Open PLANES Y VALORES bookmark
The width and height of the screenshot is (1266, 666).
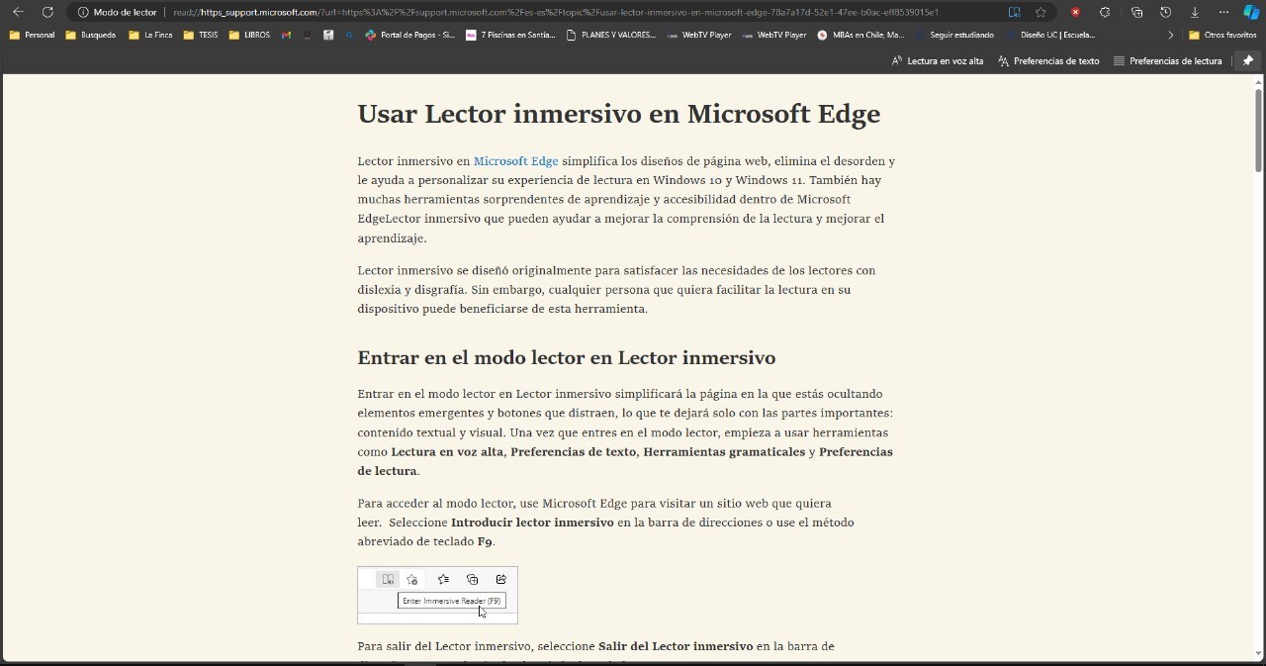click(x=611, y=35)
